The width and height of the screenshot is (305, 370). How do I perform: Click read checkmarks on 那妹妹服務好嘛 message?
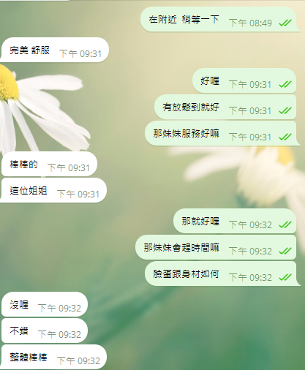285,137
